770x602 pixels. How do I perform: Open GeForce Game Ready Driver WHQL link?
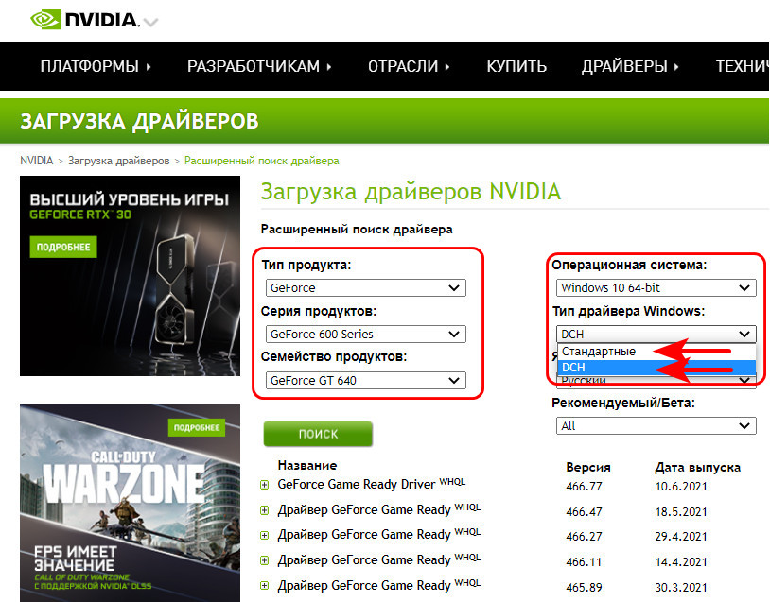(x=371, y=484)
